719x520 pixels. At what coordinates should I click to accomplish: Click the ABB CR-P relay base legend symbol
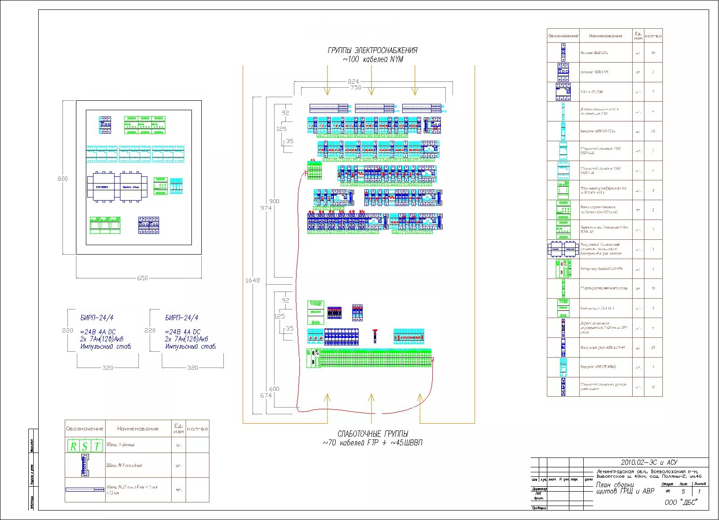563,131
